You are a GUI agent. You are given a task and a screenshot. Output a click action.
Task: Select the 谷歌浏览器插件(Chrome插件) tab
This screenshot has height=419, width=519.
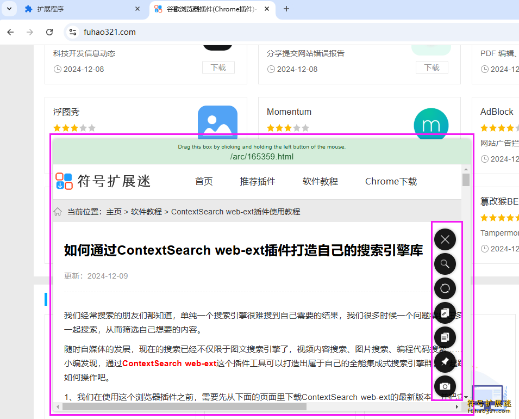pos(211,9)
